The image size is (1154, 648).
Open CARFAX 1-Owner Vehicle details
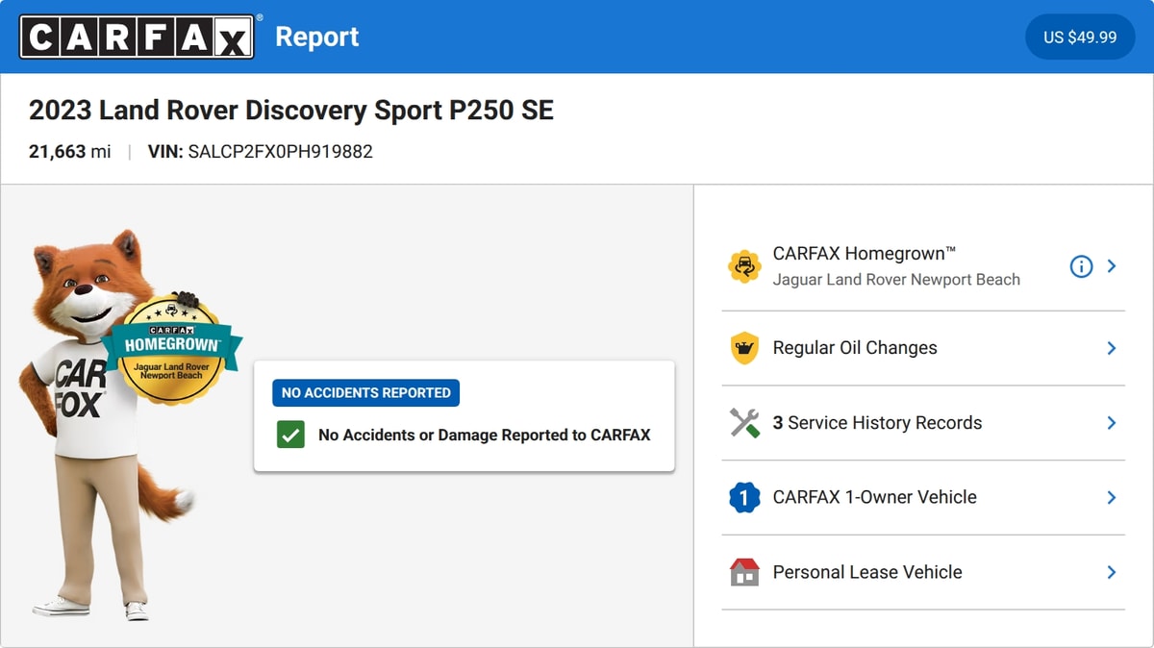point(923,497)
